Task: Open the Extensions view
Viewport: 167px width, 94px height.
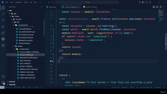Action: pos(3,33)
